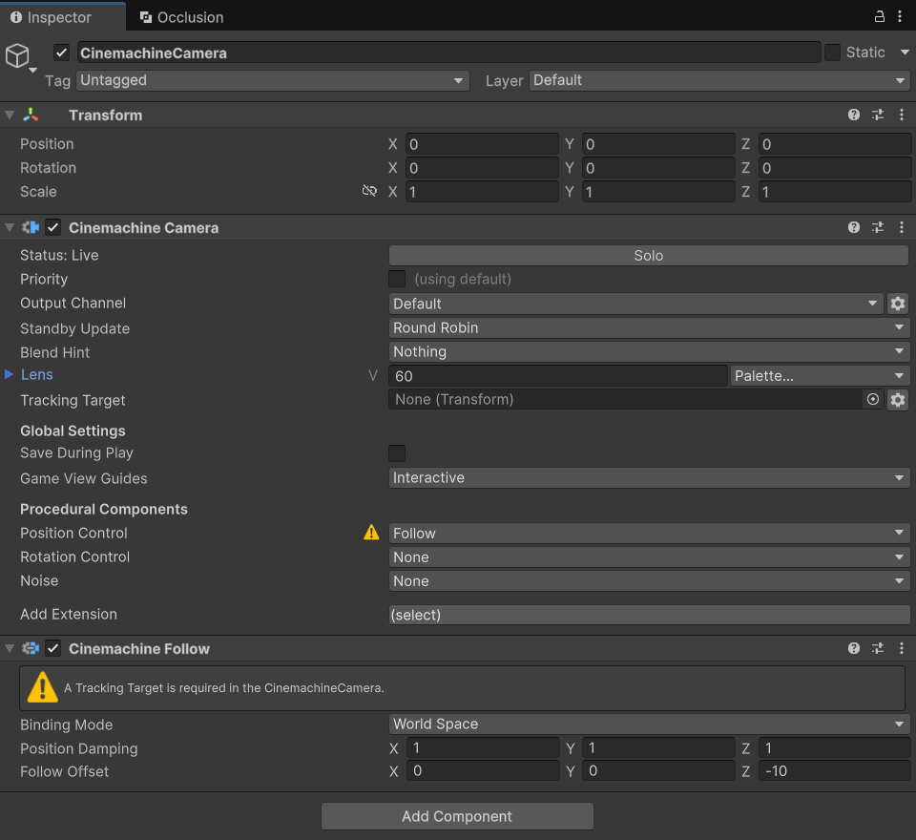Enable Save During Play checkbox
Image resolution: width=916 pixels, height=840 pixels.
[x=397, y=453]
